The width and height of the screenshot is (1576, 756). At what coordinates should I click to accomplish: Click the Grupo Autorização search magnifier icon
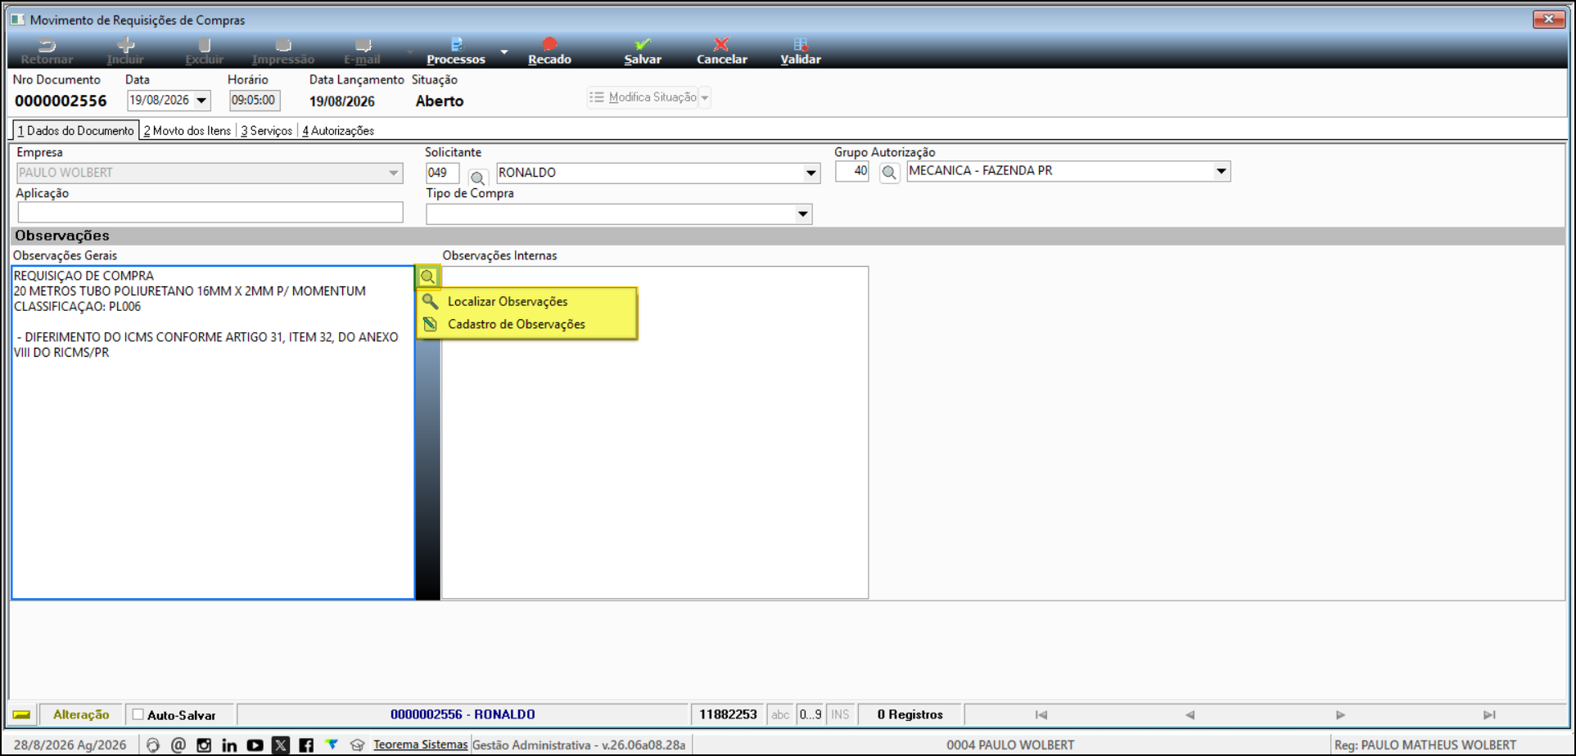889,173
